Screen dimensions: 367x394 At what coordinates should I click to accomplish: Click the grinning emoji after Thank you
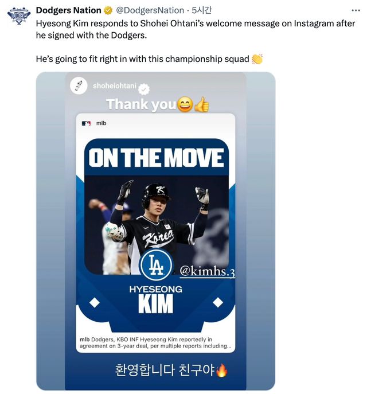click(x=185, y=104)
